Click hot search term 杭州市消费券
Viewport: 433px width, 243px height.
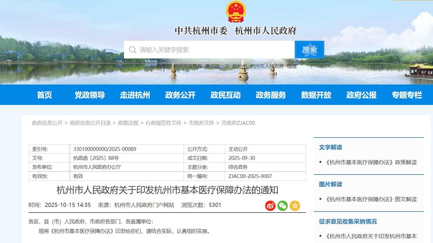coord(187,66)
